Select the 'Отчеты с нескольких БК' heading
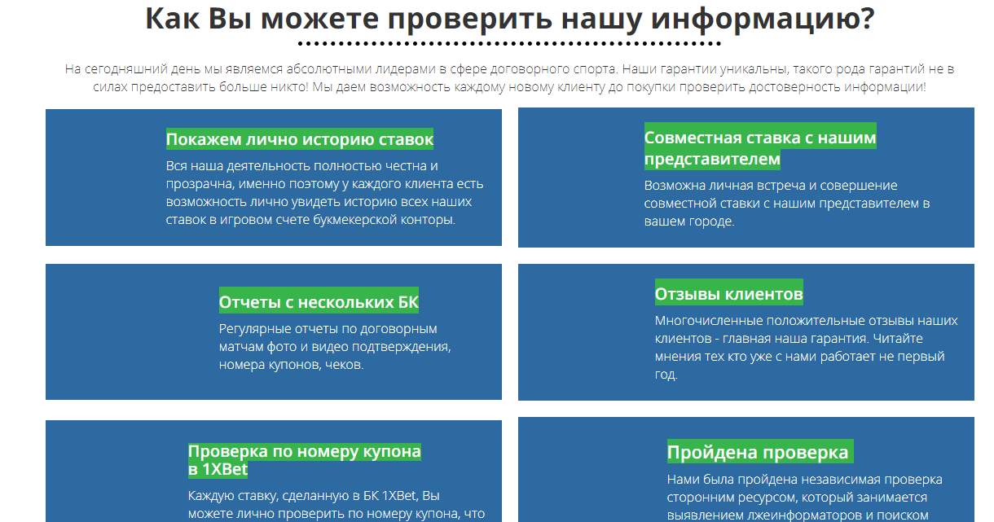 [319, 302]
